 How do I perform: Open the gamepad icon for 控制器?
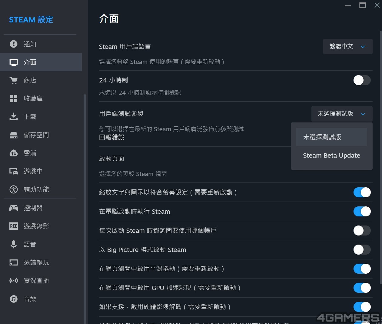point(14,208)
